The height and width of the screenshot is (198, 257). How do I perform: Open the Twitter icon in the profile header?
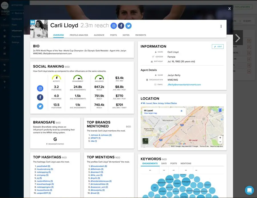click(x=128, y=25)
